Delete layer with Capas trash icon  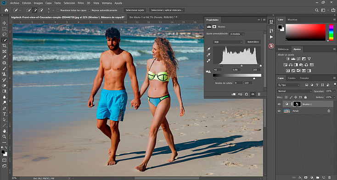point(330,177)
